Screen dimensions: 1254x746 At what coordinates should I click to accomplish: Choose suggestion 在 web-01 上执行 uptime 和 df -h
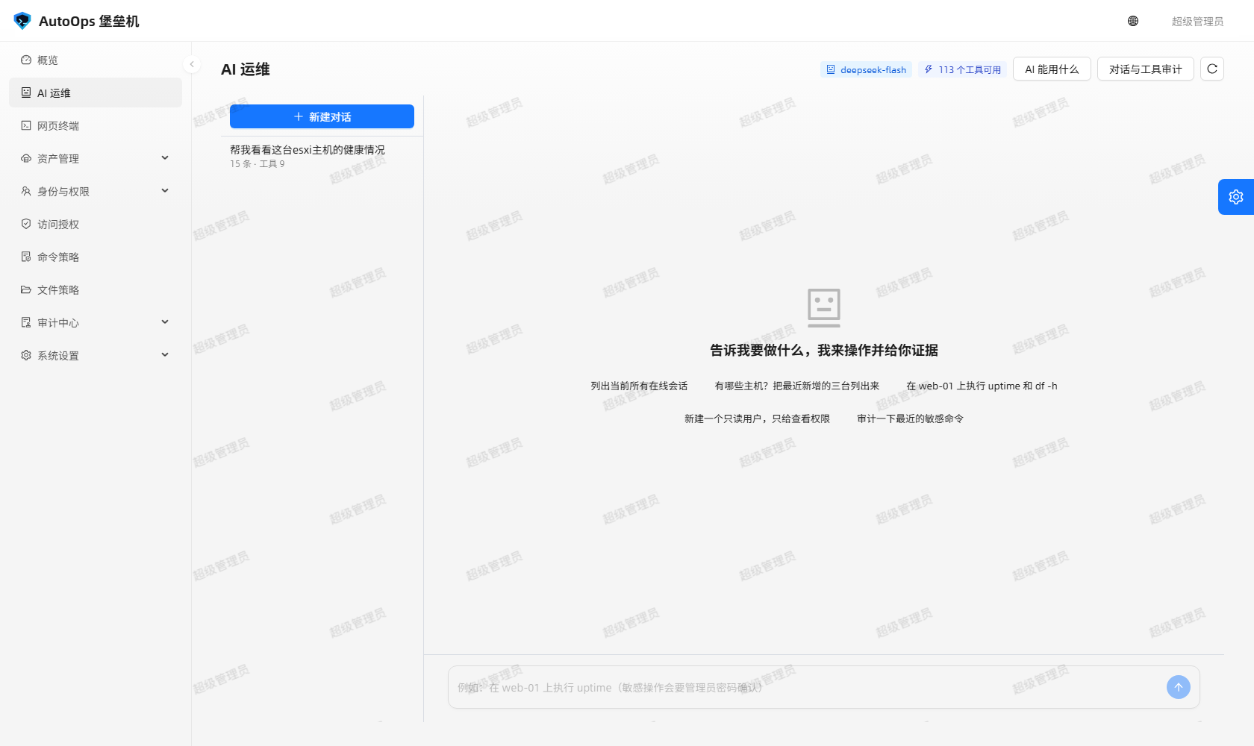(x=982, y=386)
